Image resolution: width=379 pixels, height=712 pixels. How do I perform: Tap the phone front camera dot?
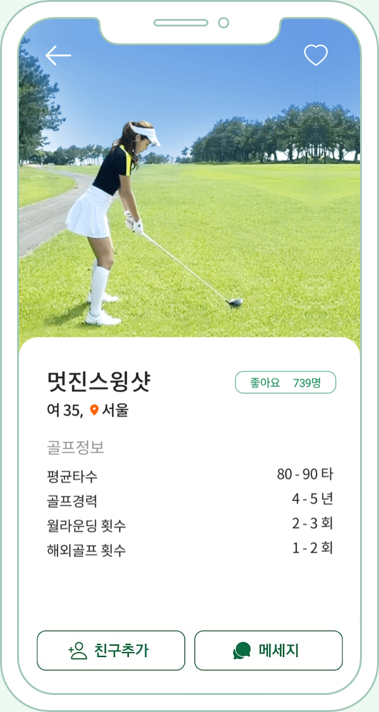point(223,23)
